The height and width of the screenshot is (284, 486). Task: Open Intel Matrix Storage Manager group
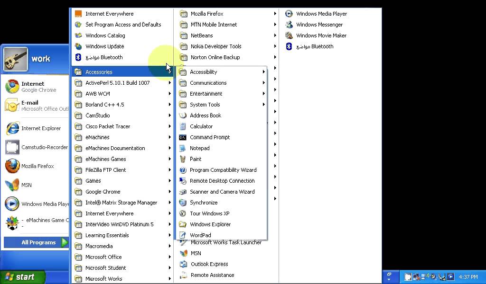[x=122, y=203]
